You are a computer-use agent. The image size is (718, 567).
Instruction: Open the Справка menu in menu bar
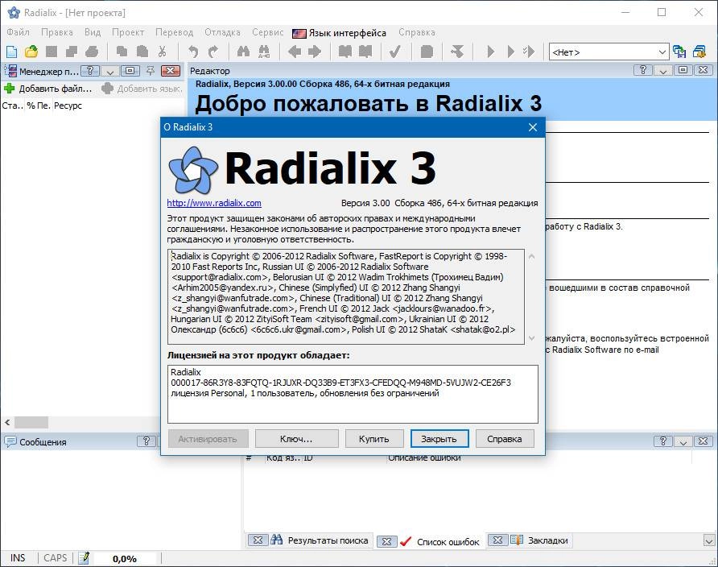(417, 32)
